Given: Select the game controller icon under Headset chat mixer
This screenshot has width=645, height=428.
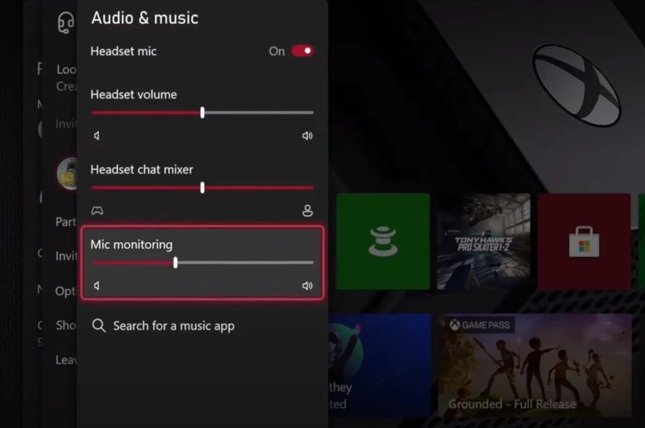Looking at the screenshot, I should [x=98, y=211].
